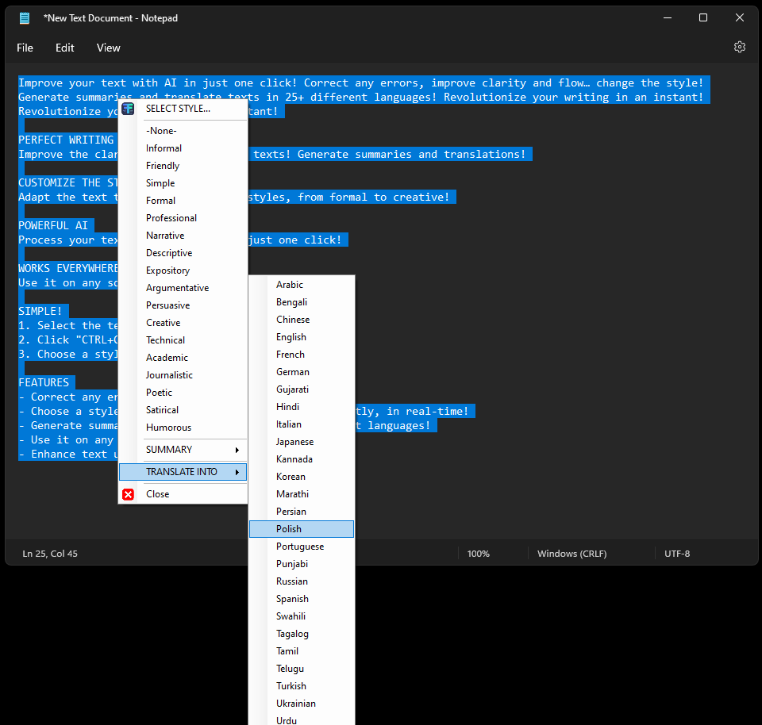Select the Narrative style
Viewport: 762px width, 725px height.
[183, 236]
